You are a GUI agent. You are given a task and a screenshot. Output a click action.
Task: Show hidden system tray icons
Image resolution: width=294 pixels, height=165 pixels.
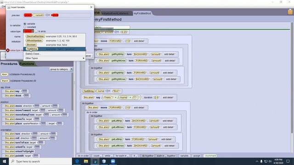coord(257,161)
